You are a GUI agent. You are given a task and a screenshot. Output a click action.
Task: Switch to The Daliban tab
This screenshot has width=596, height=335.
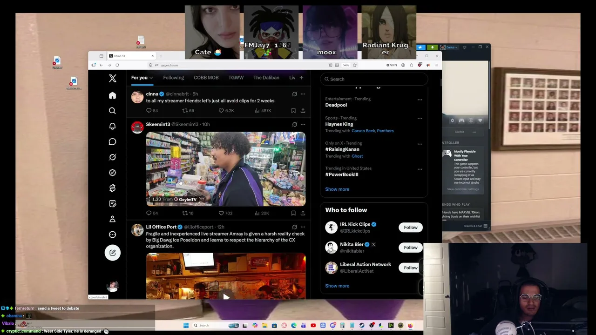(266, 78)
